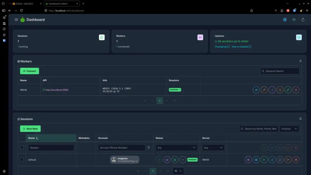Image resolution: width=311 pixels, height=175 pixels.
Task: Refresh the Sessions panel
Action: pos(300,119)
